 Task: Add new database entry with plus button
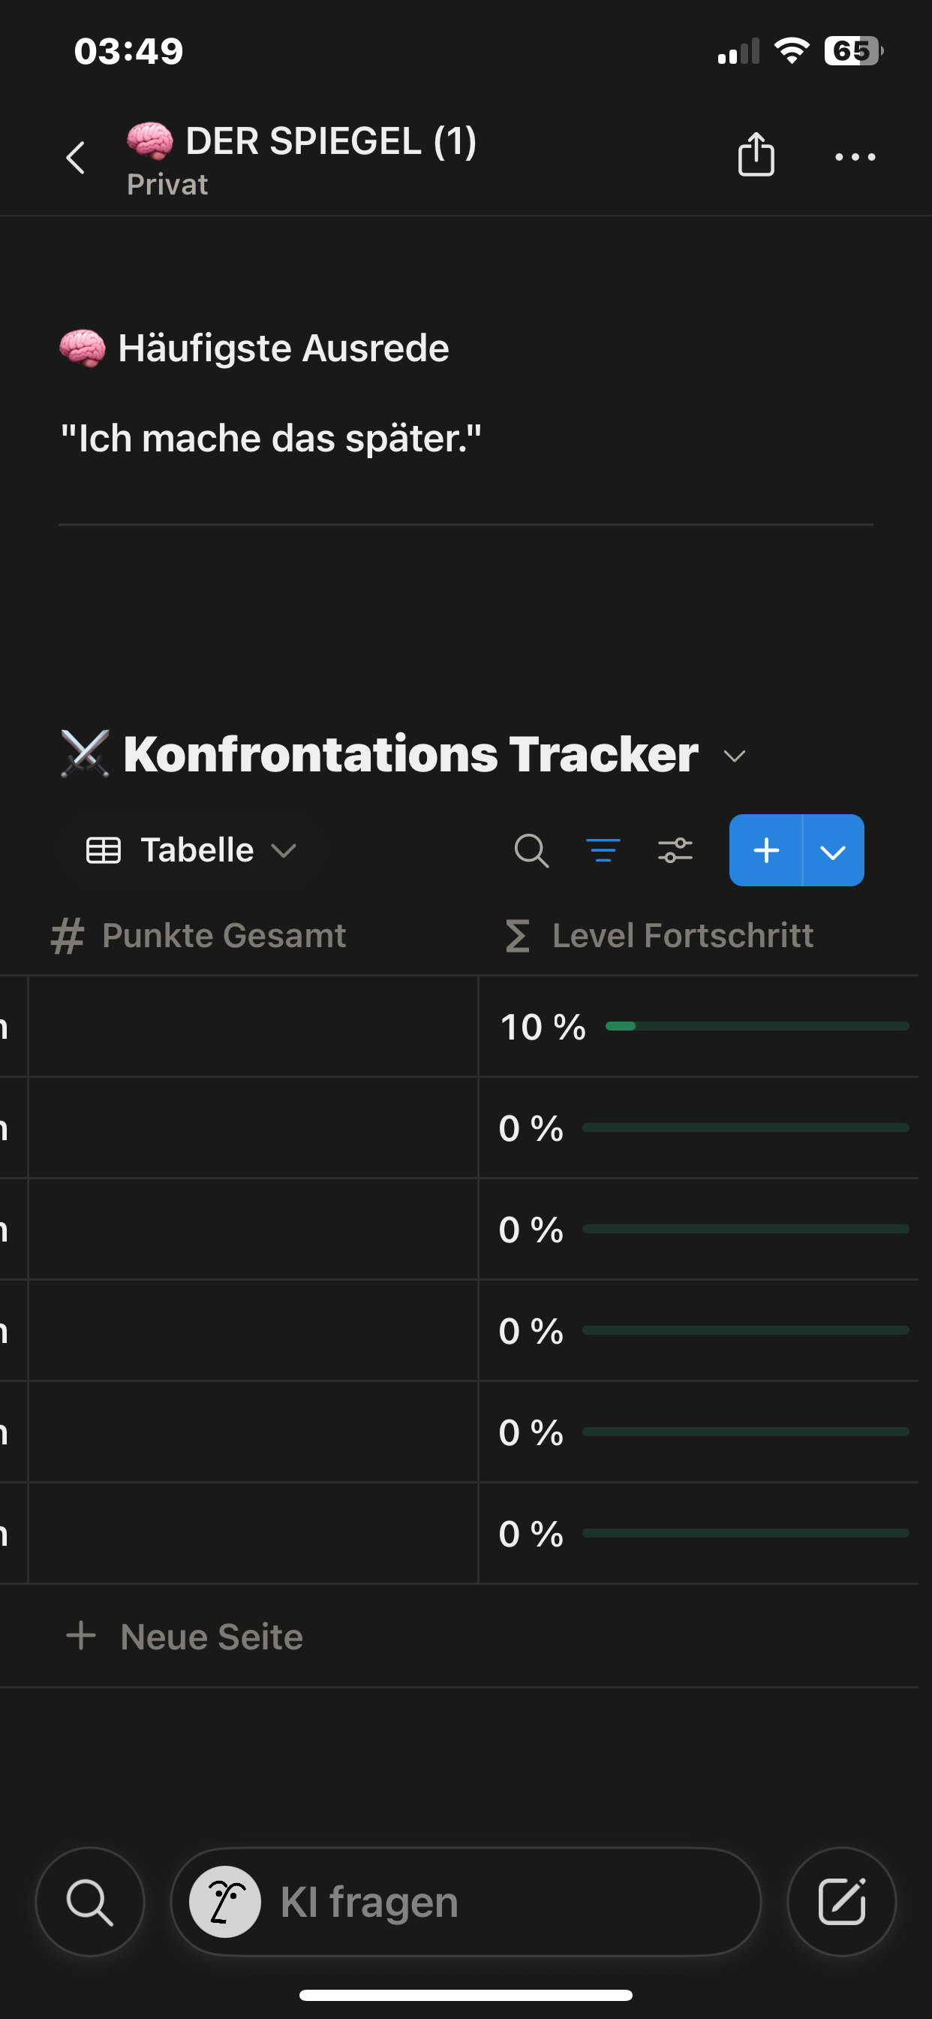[x=766, y=850]
